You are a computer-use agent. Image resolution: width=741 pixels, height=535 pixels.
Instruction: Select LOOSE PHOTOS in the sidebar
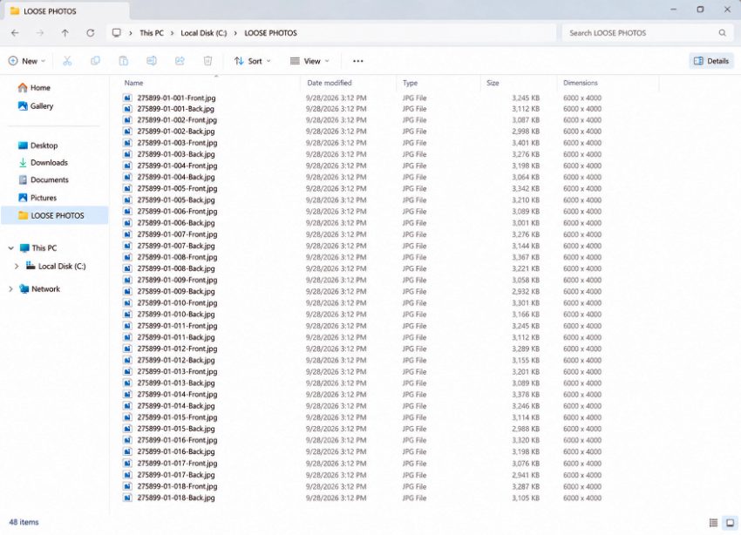pyautogui.click(x=55, y=215)
